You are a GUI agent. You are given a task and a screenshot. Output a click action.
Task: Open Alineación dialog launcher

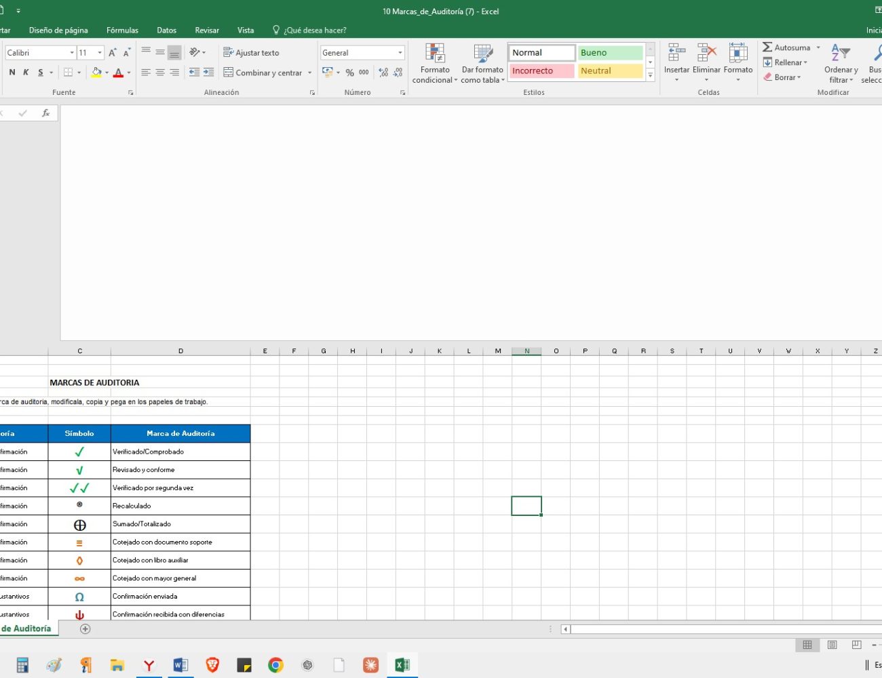coord(312,93)
